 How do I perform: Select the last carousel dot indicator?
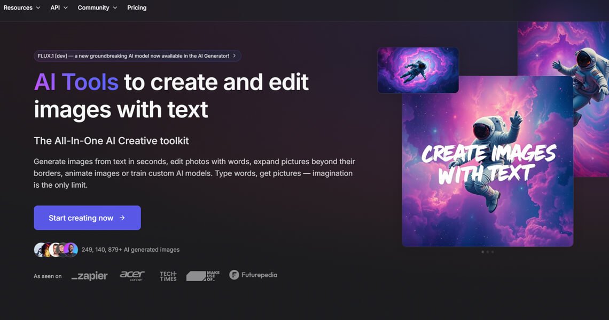pos(493,252)
